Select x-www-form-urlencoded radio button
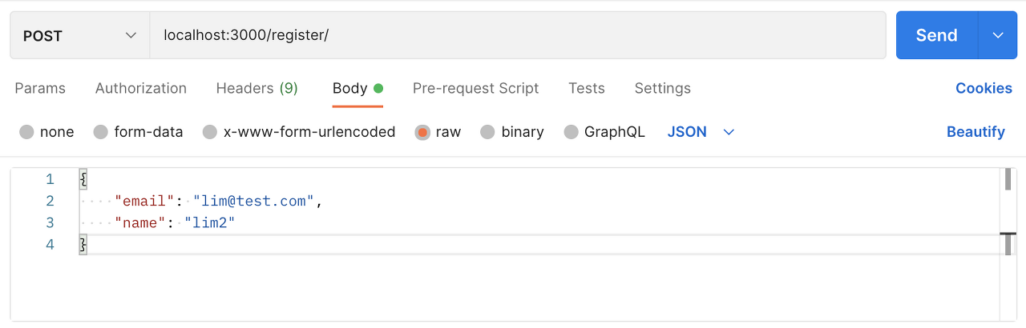The width and height of the screenshot is (1026, 328). tap(210, 132)
